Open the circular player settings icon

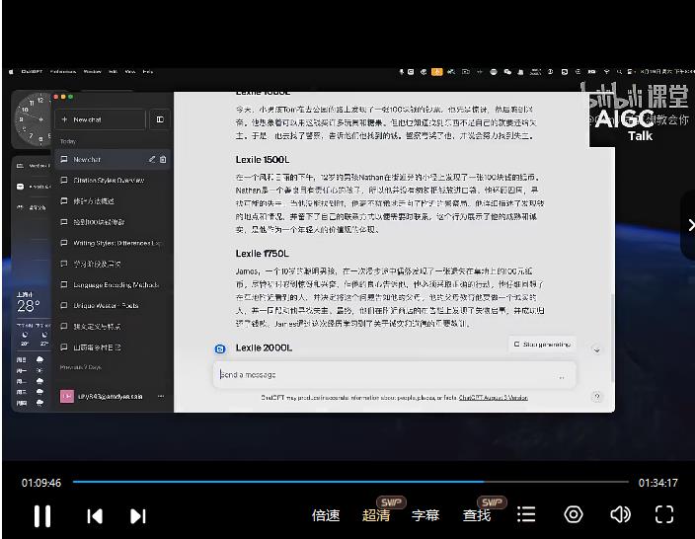574,514
